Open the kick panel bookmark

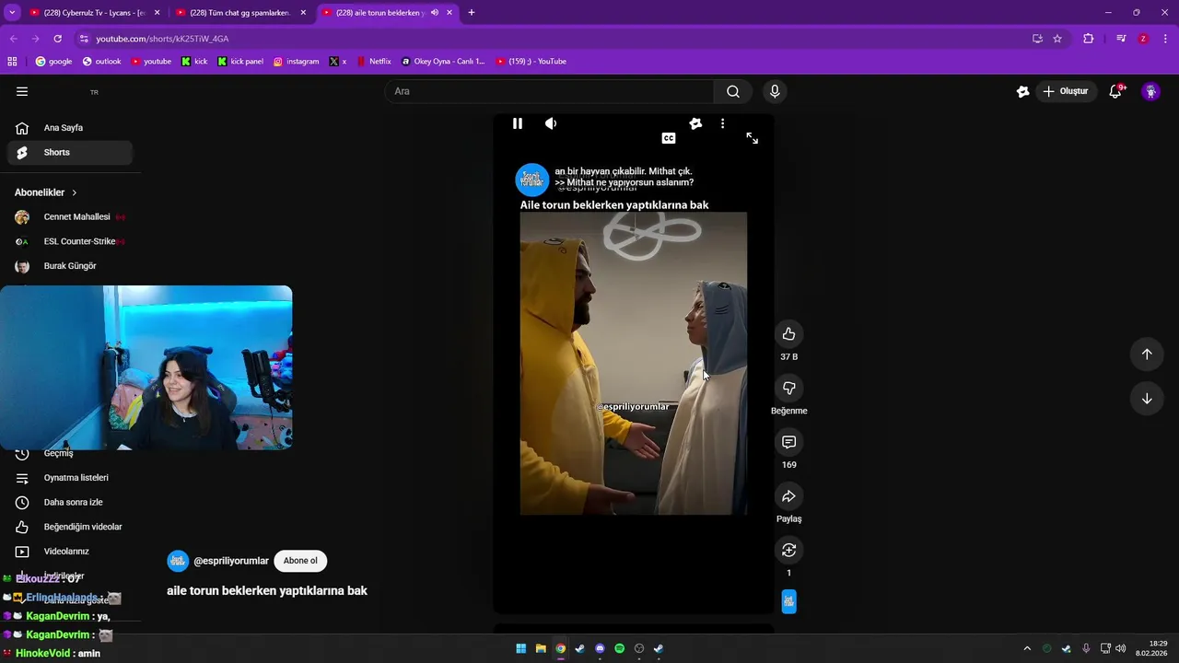(240, 62)
